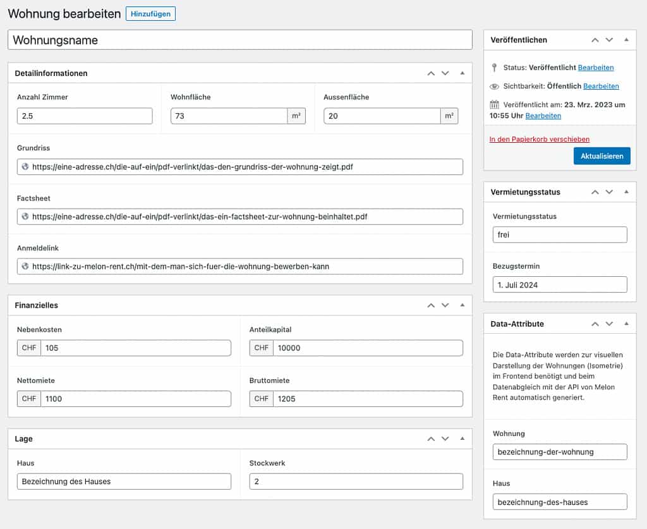Viewport: 647px width, 529px height.
Task: Click the Anteilkapital field with 10000
Action: [368, 348]
